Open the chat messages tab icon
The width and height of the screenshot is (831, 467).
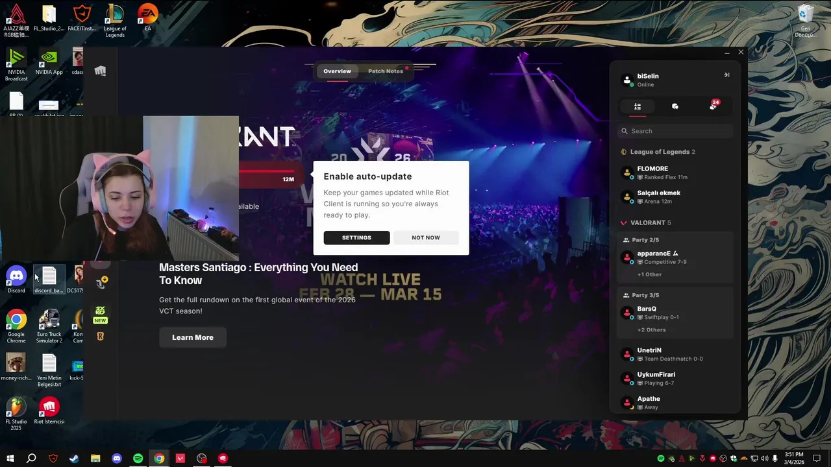[675, 106]
